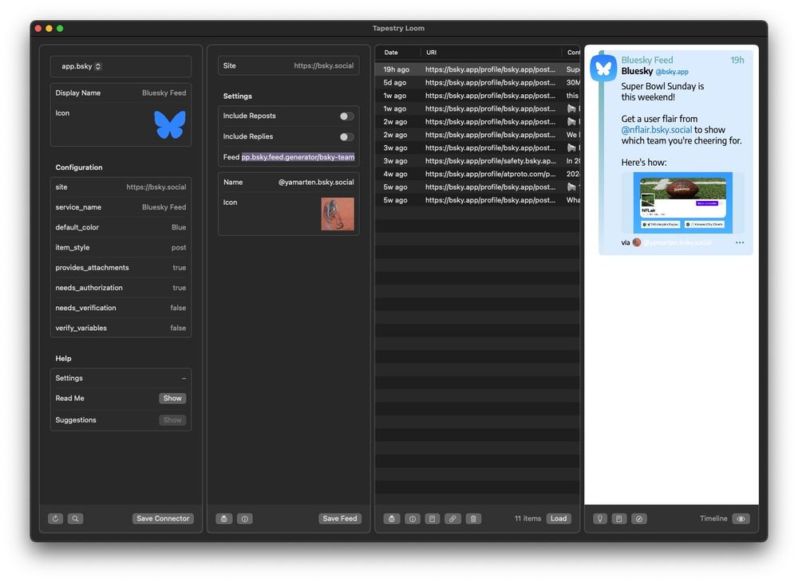Click the Bluesky avatar in the post preview
798x582 pixels.
click(x=603, y=68)
